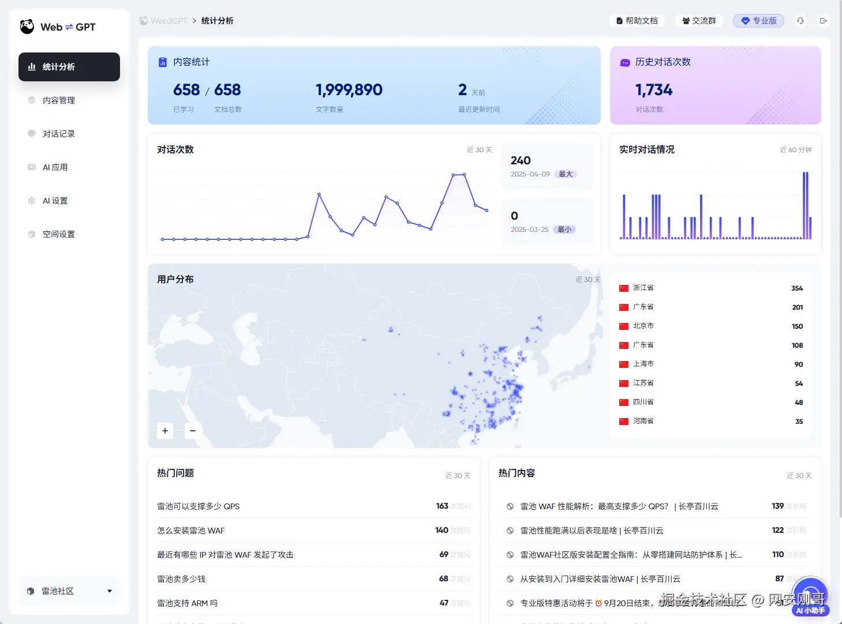Click the 1,999,890 文字数量 value
Image resolution: width=842 pixels, height=624 pixels.
[x=349, y=90]
